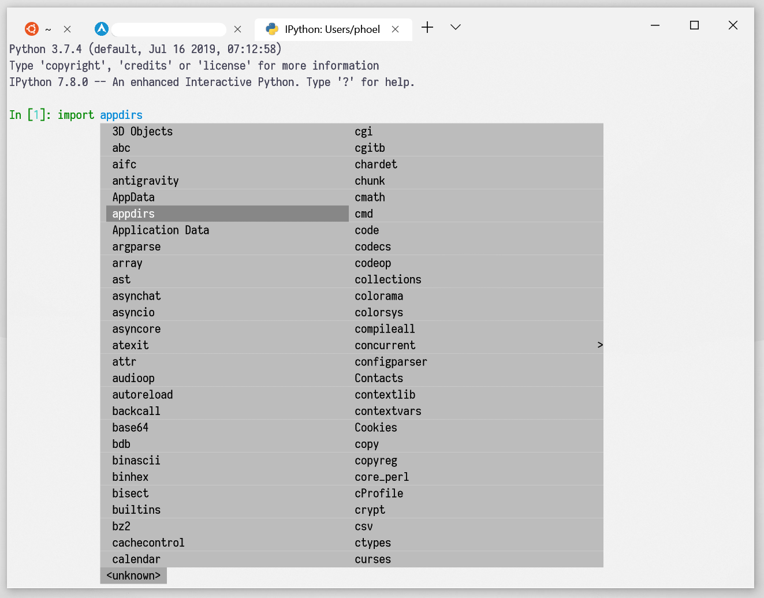Select the antigravity completion entry

[x=146, y=181]
